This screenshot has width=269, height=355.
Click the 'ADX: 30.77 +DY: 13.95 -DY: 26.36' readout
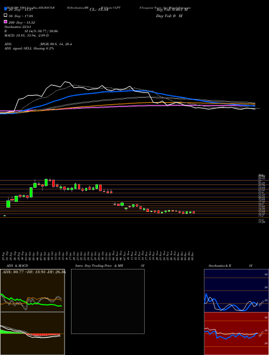tap(34, 272)
